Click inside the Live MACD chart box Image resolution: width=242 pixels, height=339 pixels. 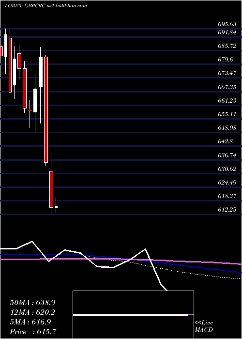pyautogui.click(x=133, y=315)
